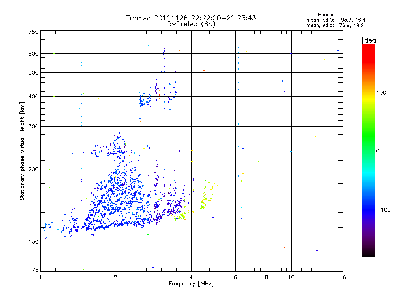Click the yellow-green X-mode cluster past 4 MHz
Screen dimensions: 403x302
click(x=206, y=196)
